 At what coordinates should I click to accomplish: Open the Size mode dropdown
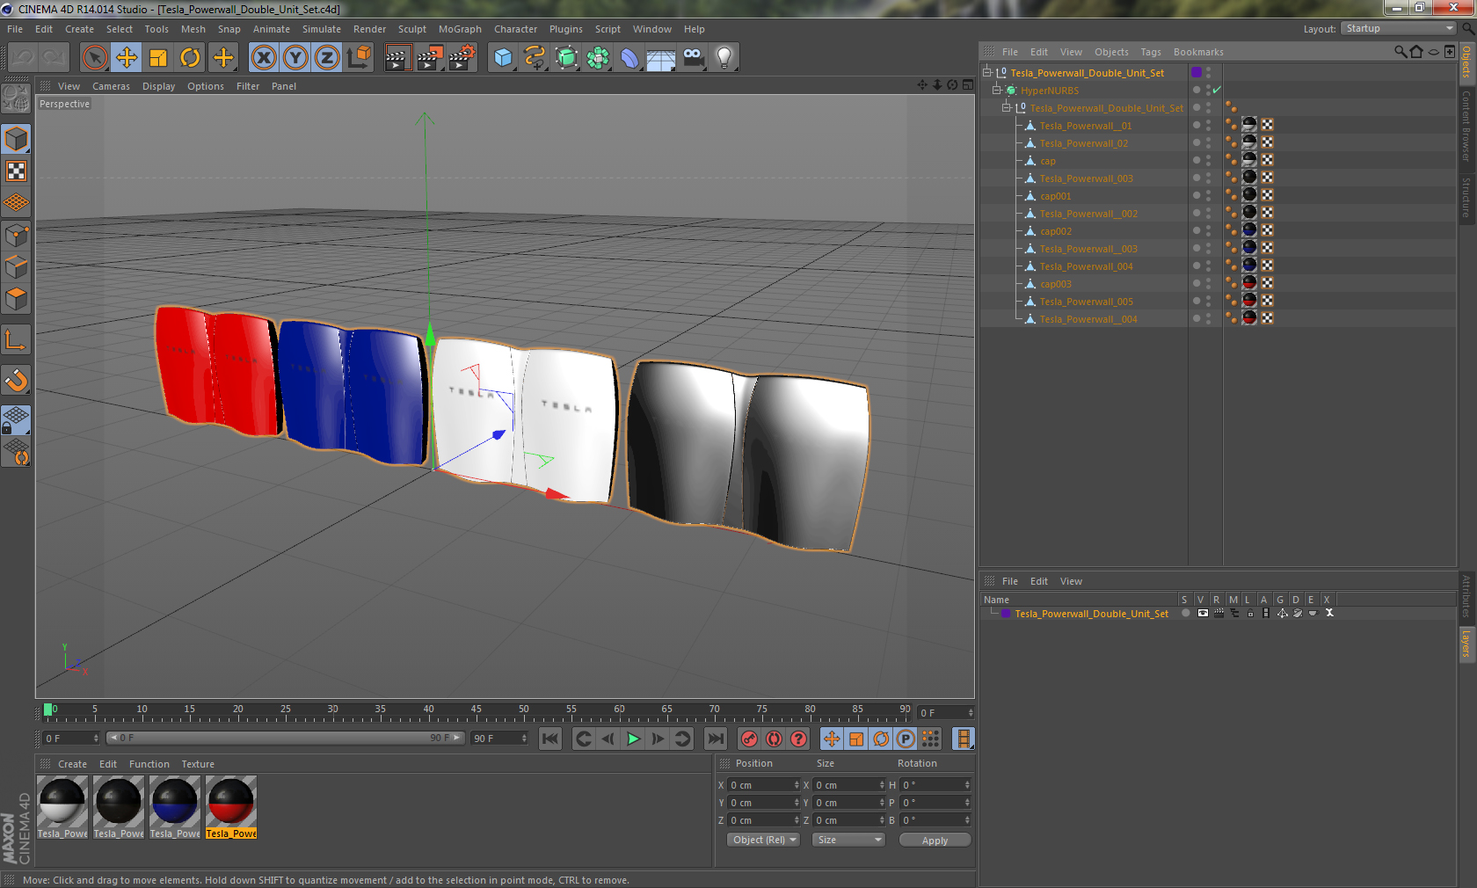coord(848,840)
